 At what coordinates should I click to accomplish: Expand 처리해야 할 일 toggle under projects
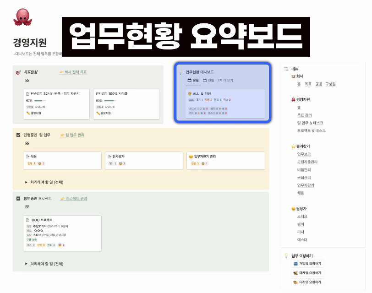[x=26, y=264]
